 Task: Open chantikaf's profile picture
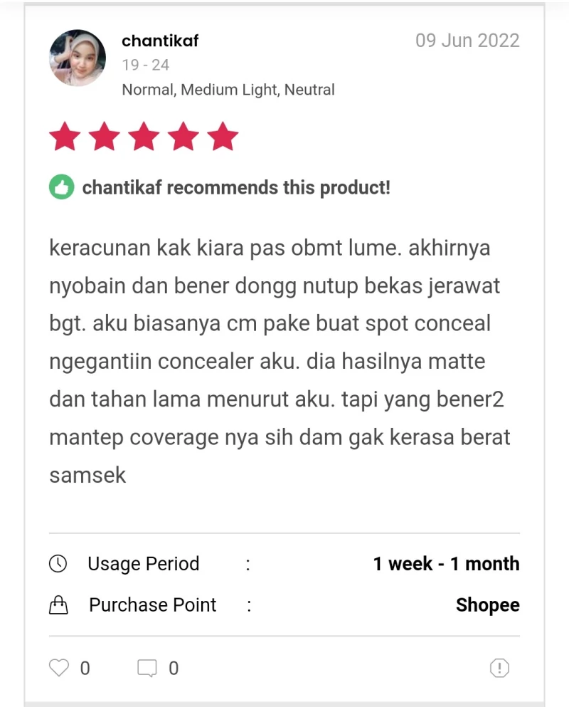point(78,58)
